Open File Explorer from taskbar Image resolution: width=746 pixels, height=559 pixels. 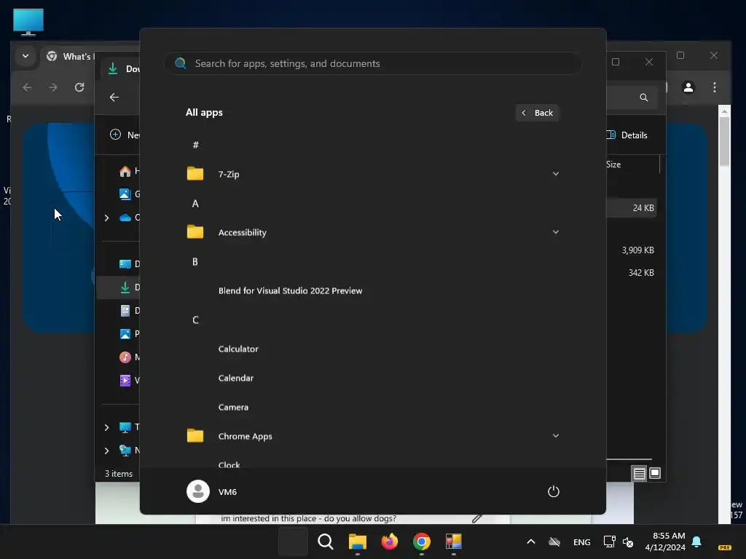tap(357, 542)
